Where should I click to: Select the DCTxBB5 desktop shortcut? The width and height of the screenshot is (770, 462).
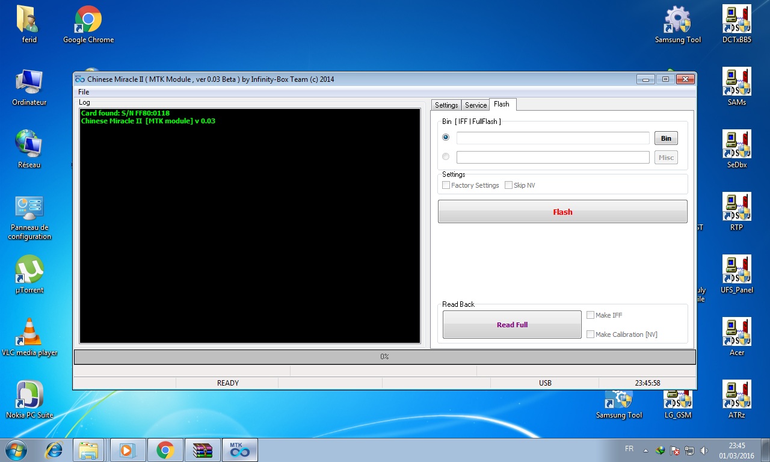737,24
